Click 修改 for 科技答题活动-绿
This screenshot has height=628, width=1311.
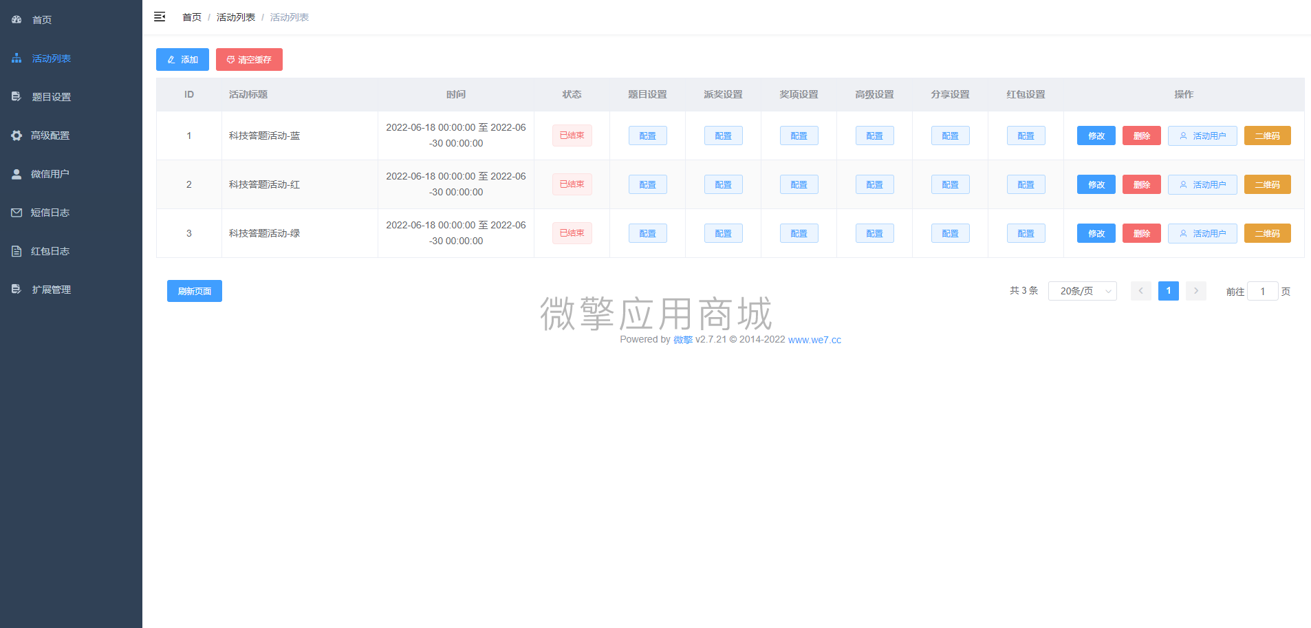click(x=1096, y=233)
